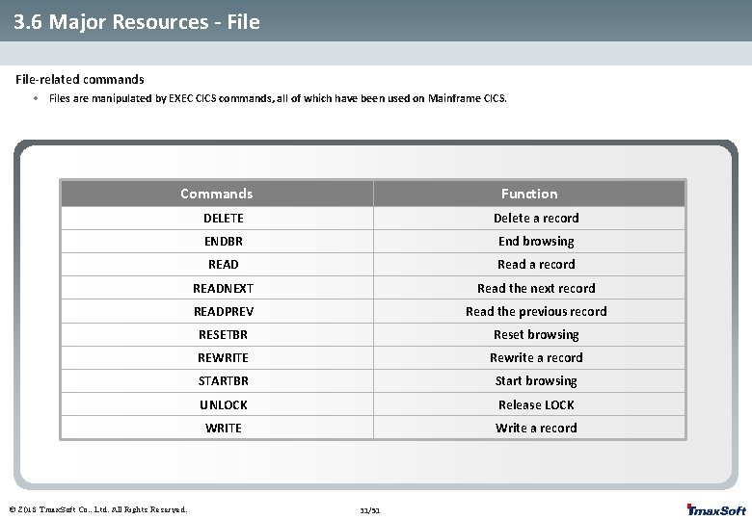The width and height of the screenshot is (752, 520).
Task: Click the bullet sentence about EXEC CICS commands
Action: [x=278, y=98]
